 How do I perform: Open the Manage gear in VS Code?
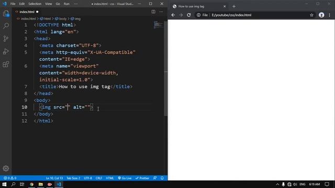[x=6, y=168]
